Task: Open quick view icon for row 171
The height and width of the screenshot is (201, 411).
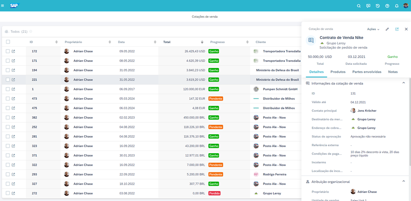Action: 13,61
